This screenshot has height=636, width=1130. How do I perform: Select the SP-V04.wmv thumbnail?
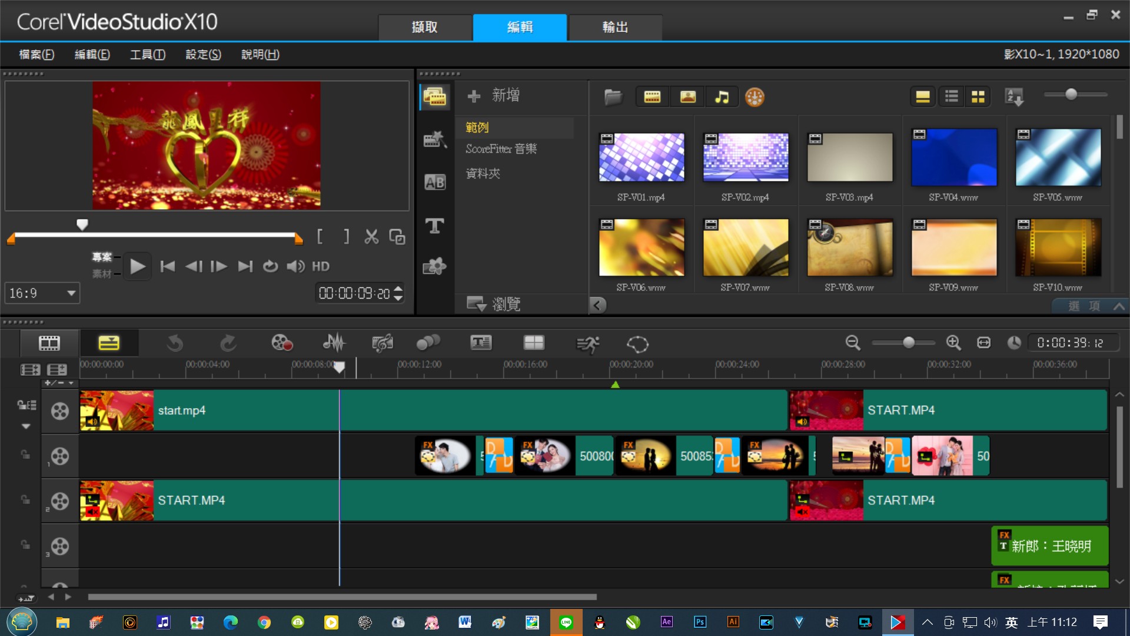tap(954, 158)
